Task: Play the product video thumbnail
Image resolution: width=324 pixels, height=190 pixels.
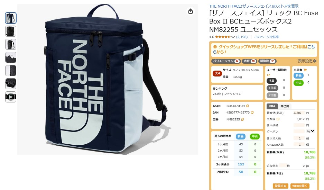Action: click(x=10, y=97)
